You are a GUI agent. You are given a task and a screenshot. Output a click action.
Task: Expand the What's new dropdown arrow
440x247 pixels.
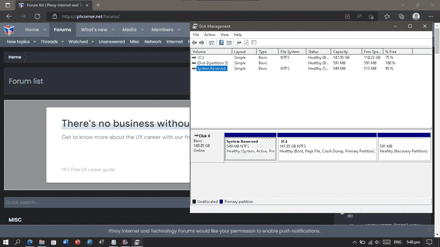(x=113, y=30)
